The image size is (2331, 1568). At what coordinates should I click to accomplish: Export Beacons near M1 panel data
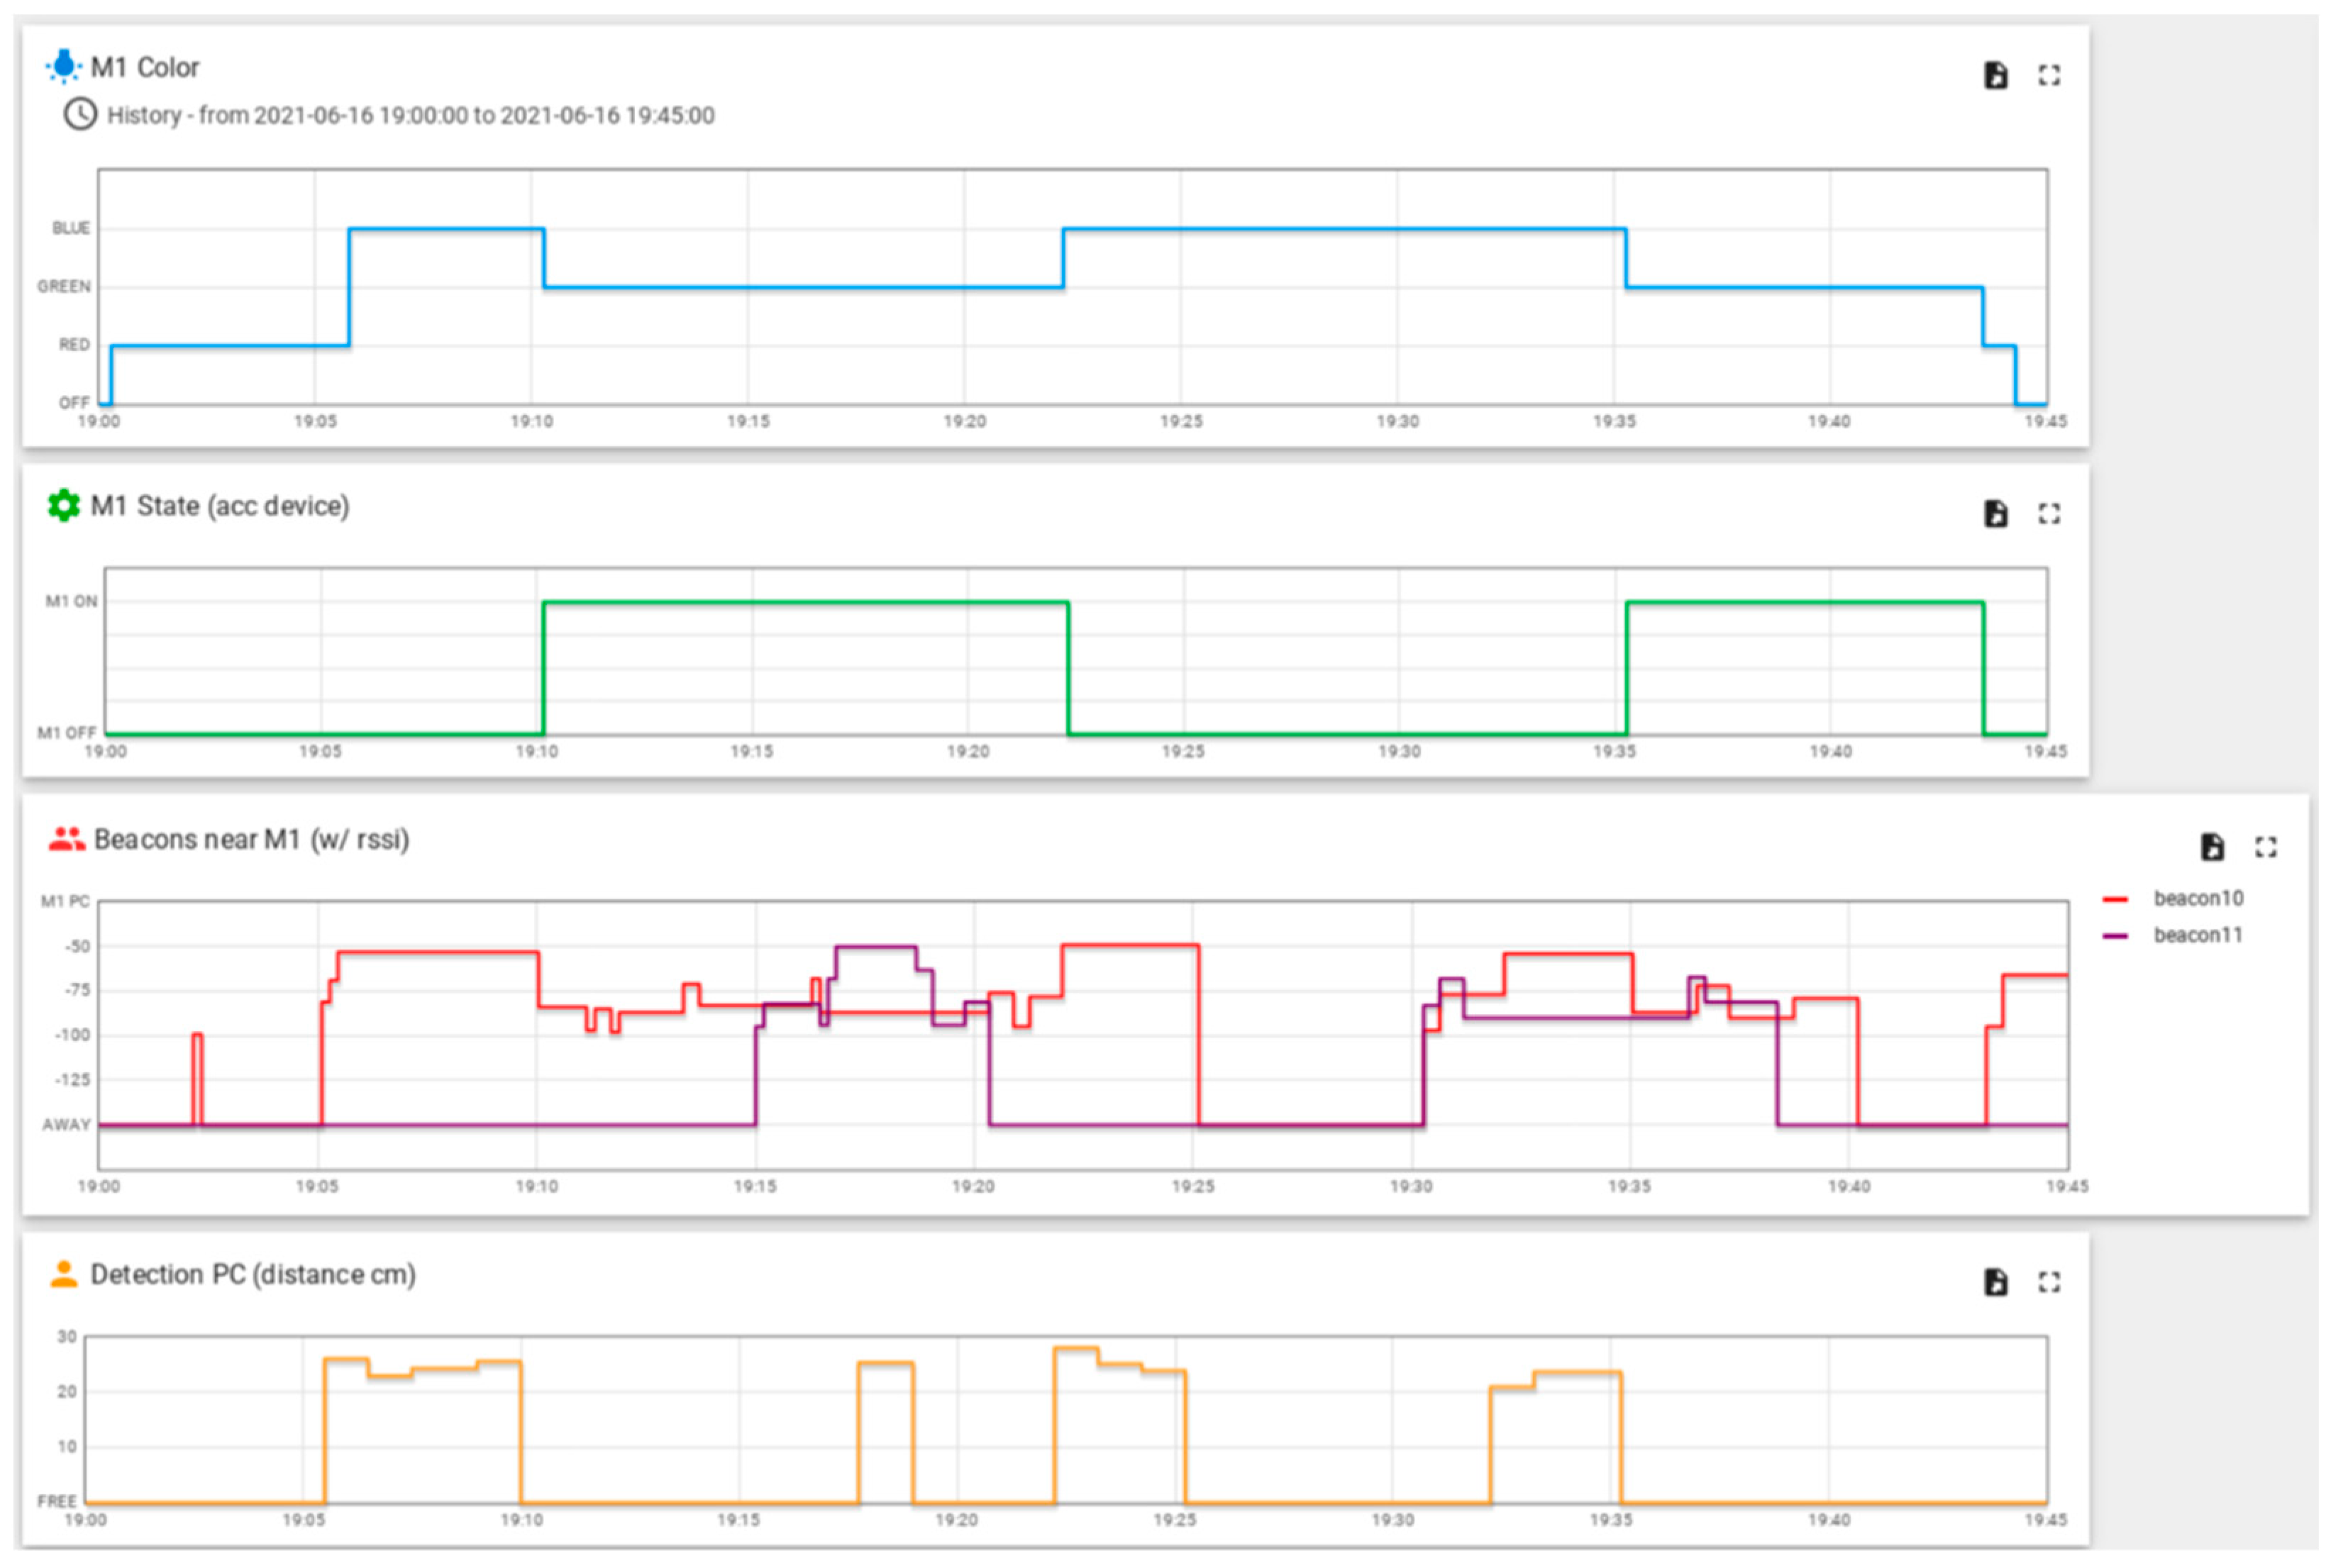tap(2212, 847)
